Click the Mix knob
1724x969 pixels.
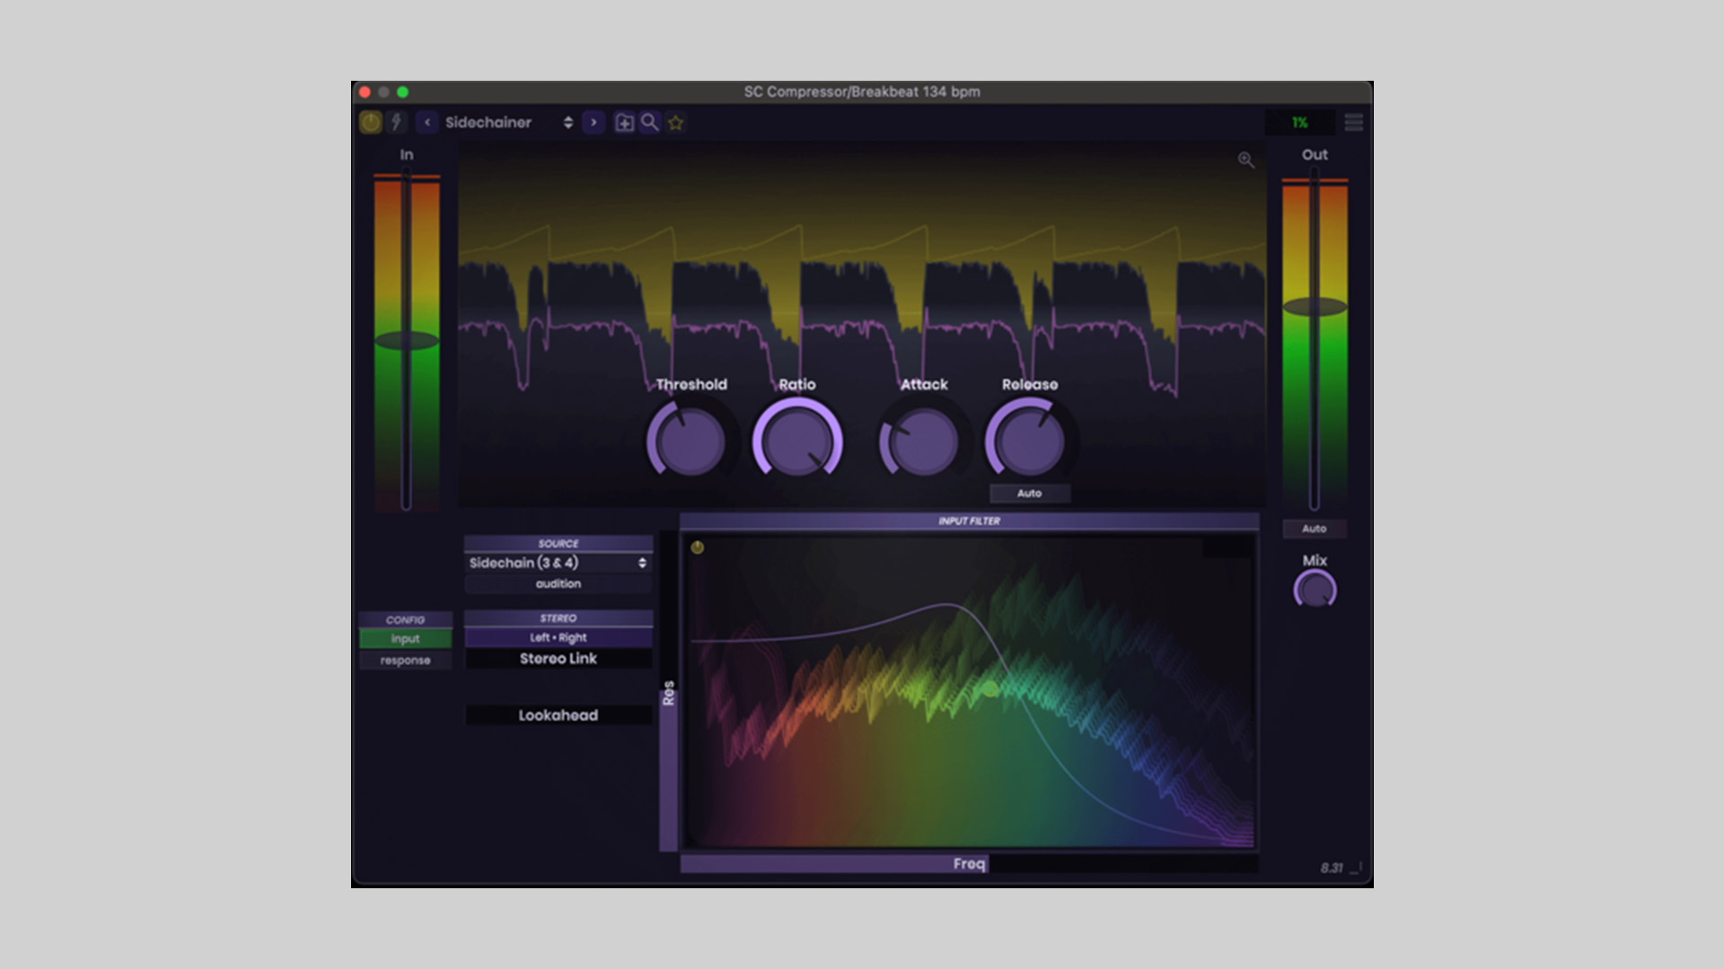[x=1315, y=589]
